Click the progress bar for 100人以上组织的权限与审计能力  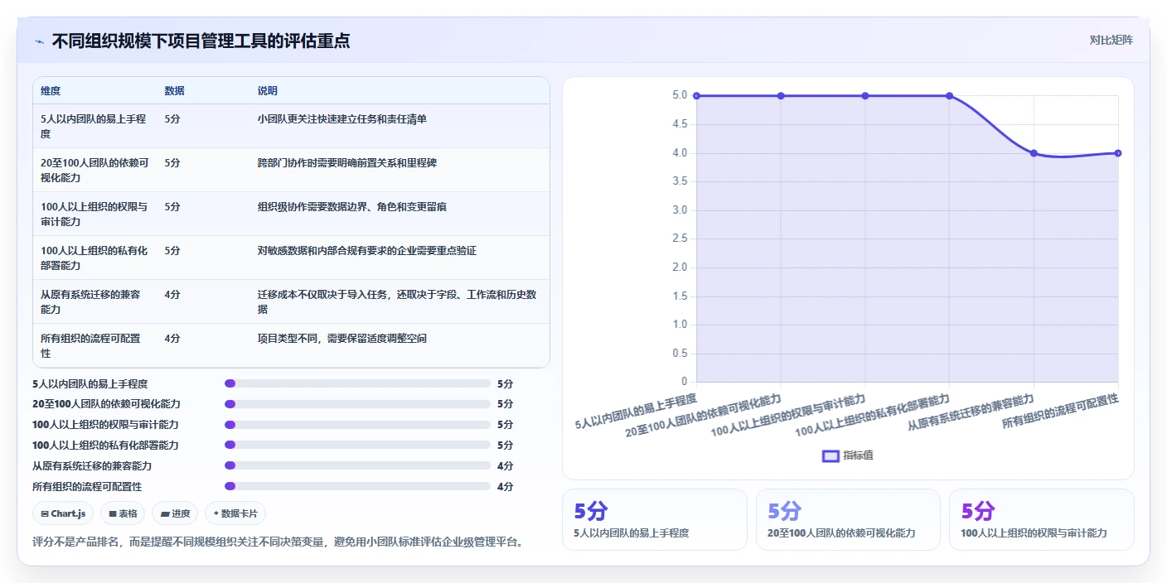[x=357, y=425]
